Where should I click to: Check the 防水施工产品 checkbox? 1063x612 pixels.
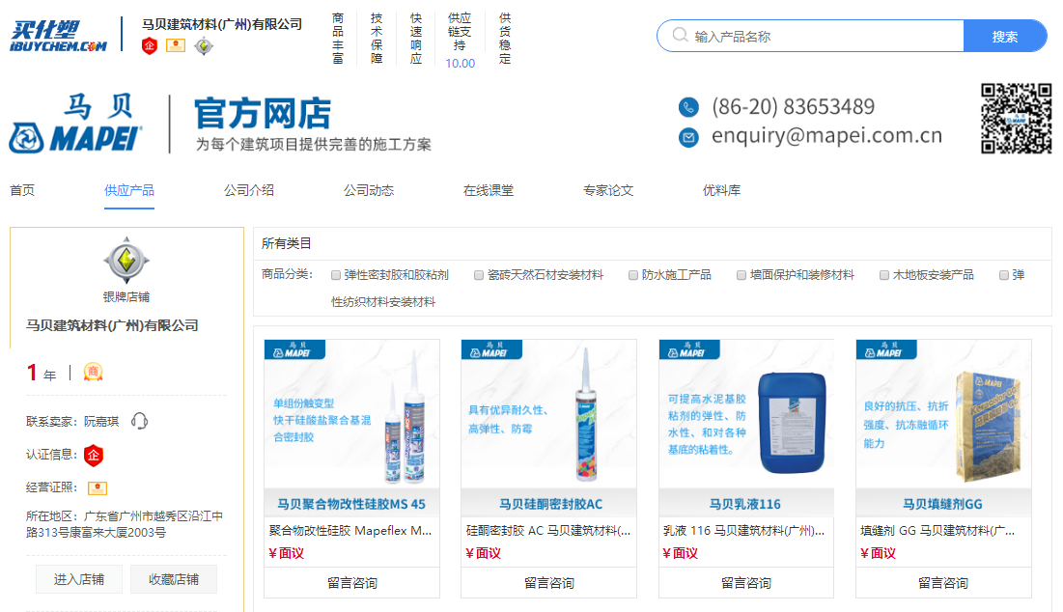pos(633,275)
